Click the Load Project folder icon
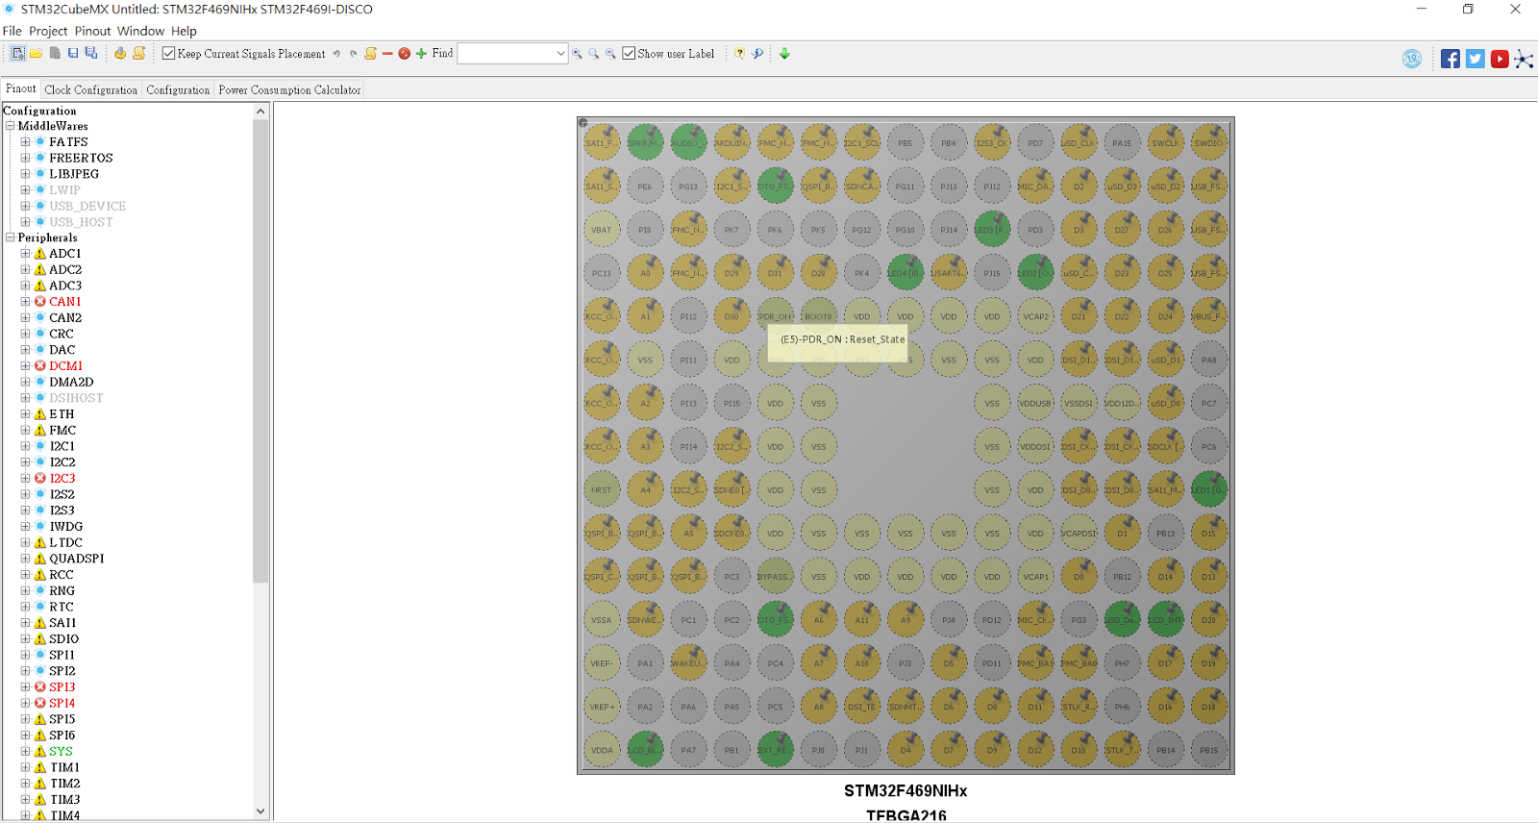Viewport: 1538px width, 823px height. pyautogui.click(x=37, y=54)
